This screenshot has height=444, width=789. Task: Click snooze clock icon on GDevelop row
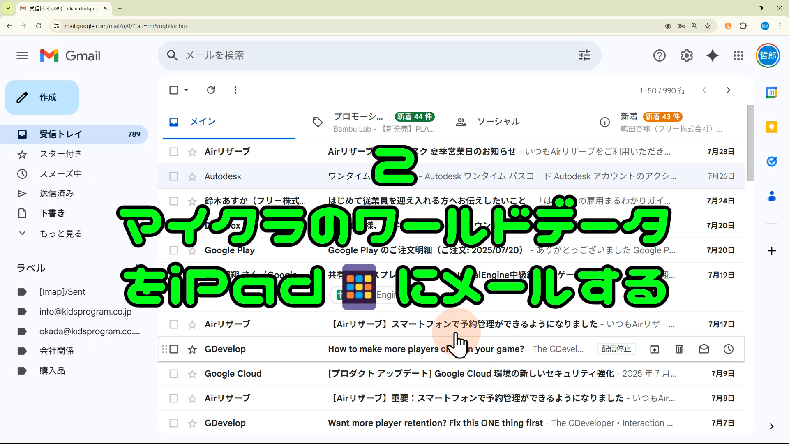[x=728, y=349]
